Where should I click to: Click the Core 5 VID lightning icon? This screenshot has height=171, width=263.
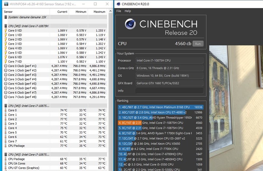click(5, 53)
